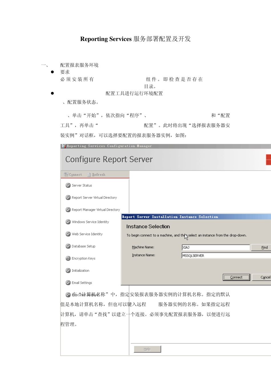Click the Server Status check icon

coord(68,185)
